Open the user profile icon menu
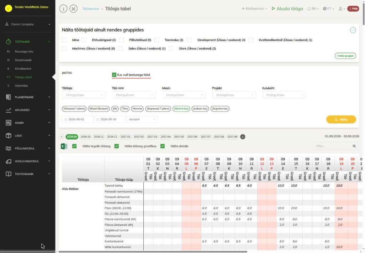The height and width of the screenshot is (253, 365). [x=341, y=9]
